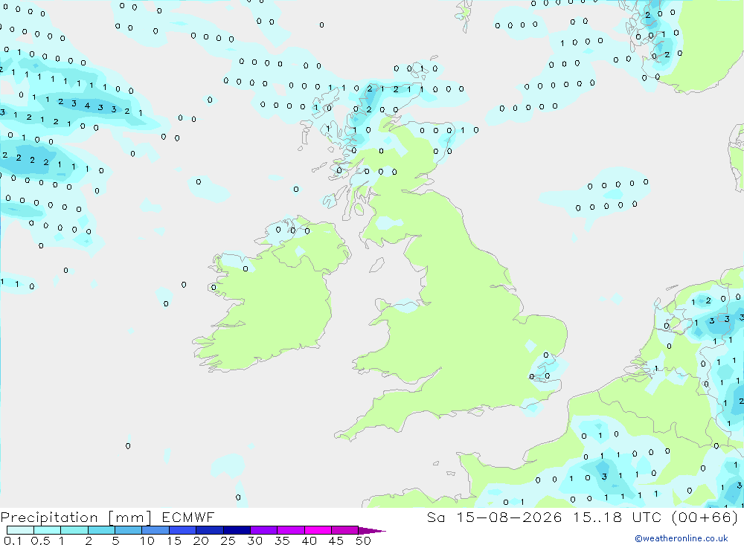
Task: Click the legend scale label "15"
Action: coord(174,541)
